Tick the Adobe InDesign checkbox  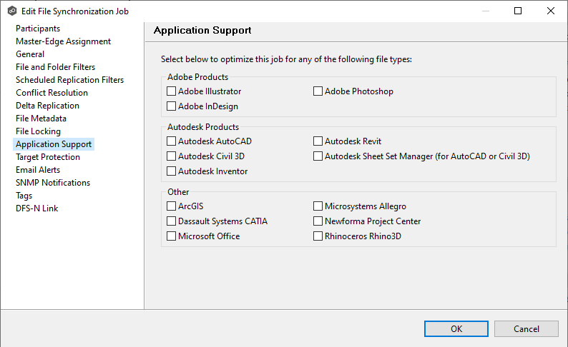coord(172,106)
